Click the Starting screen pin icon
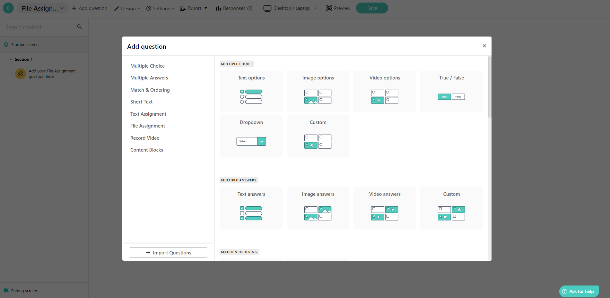610x298 pixels. (x=6, y=44)
